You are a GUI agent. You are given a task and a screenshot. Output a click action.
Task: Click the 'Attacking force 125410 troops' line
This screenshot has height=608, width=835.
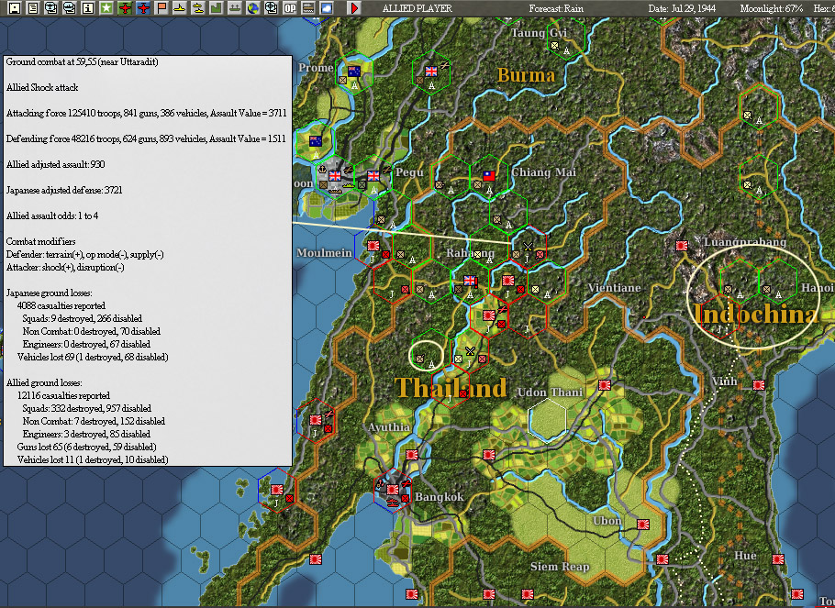point(147,113)
